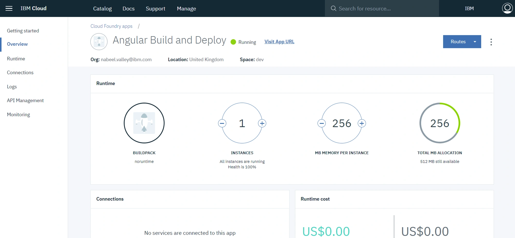Open the Catalog menu item
The height and width of the screenshot is (238, 515).
click(x=102, y=8)
